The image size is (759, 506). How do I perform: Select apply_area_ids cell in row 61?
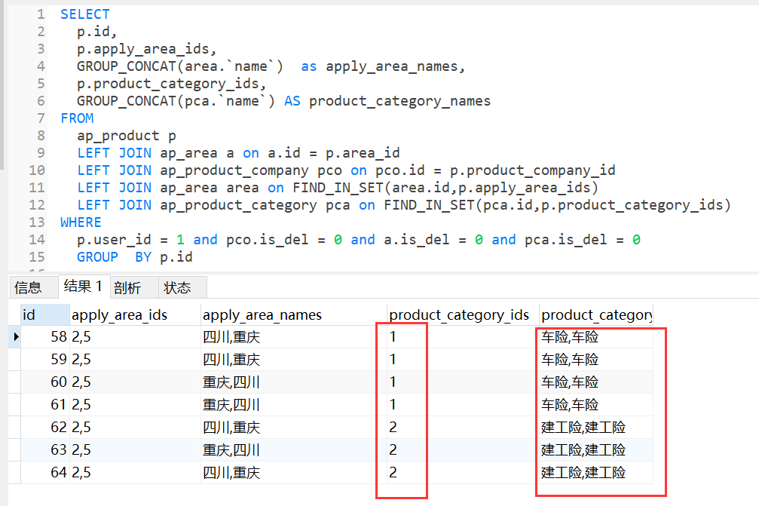point(135,404)
